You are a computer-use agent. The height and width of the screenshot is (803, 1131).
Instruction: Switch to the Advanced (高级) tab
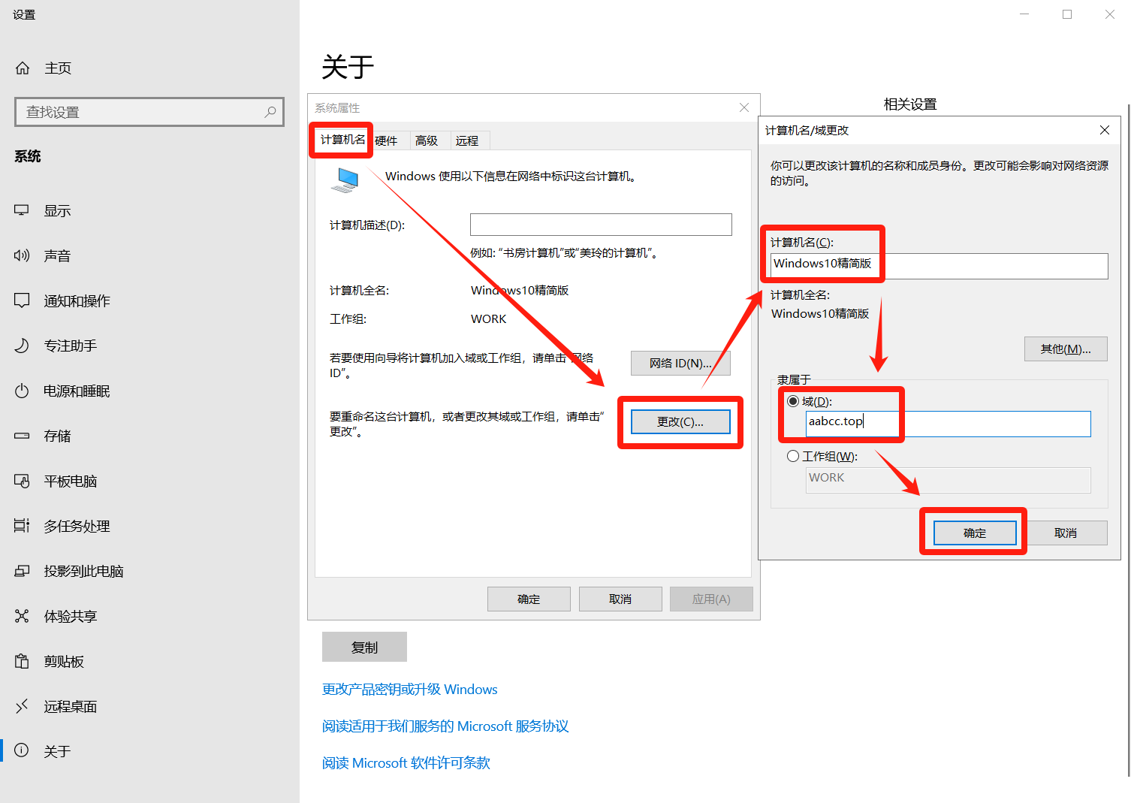click(x=427, y=140)
